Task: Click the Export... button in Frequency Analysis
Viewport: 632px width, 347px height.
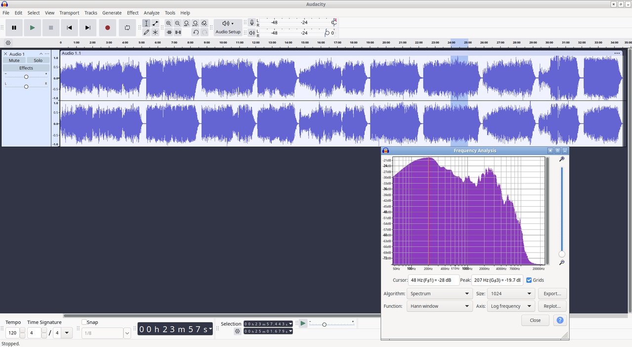Action: [x=552, y=294]
